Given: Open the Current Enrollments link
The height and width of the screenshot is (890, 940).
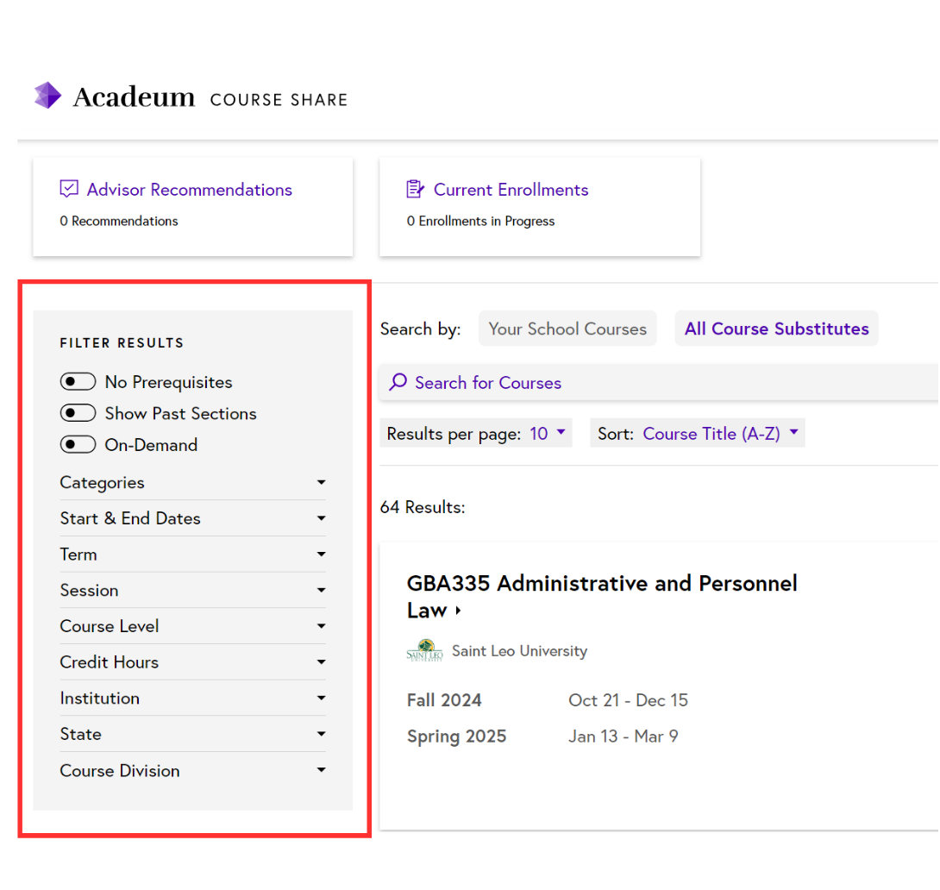Looking at the screenshot, I should (511, 190).
